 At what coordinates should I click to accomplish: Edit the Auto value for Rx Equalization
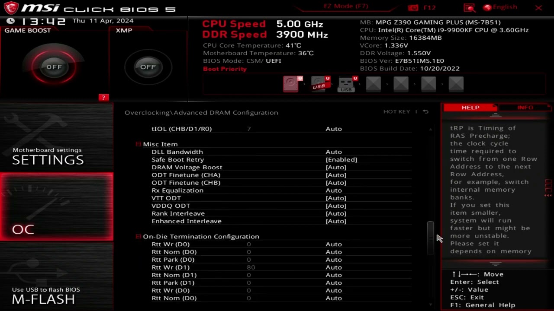(334, 190)
